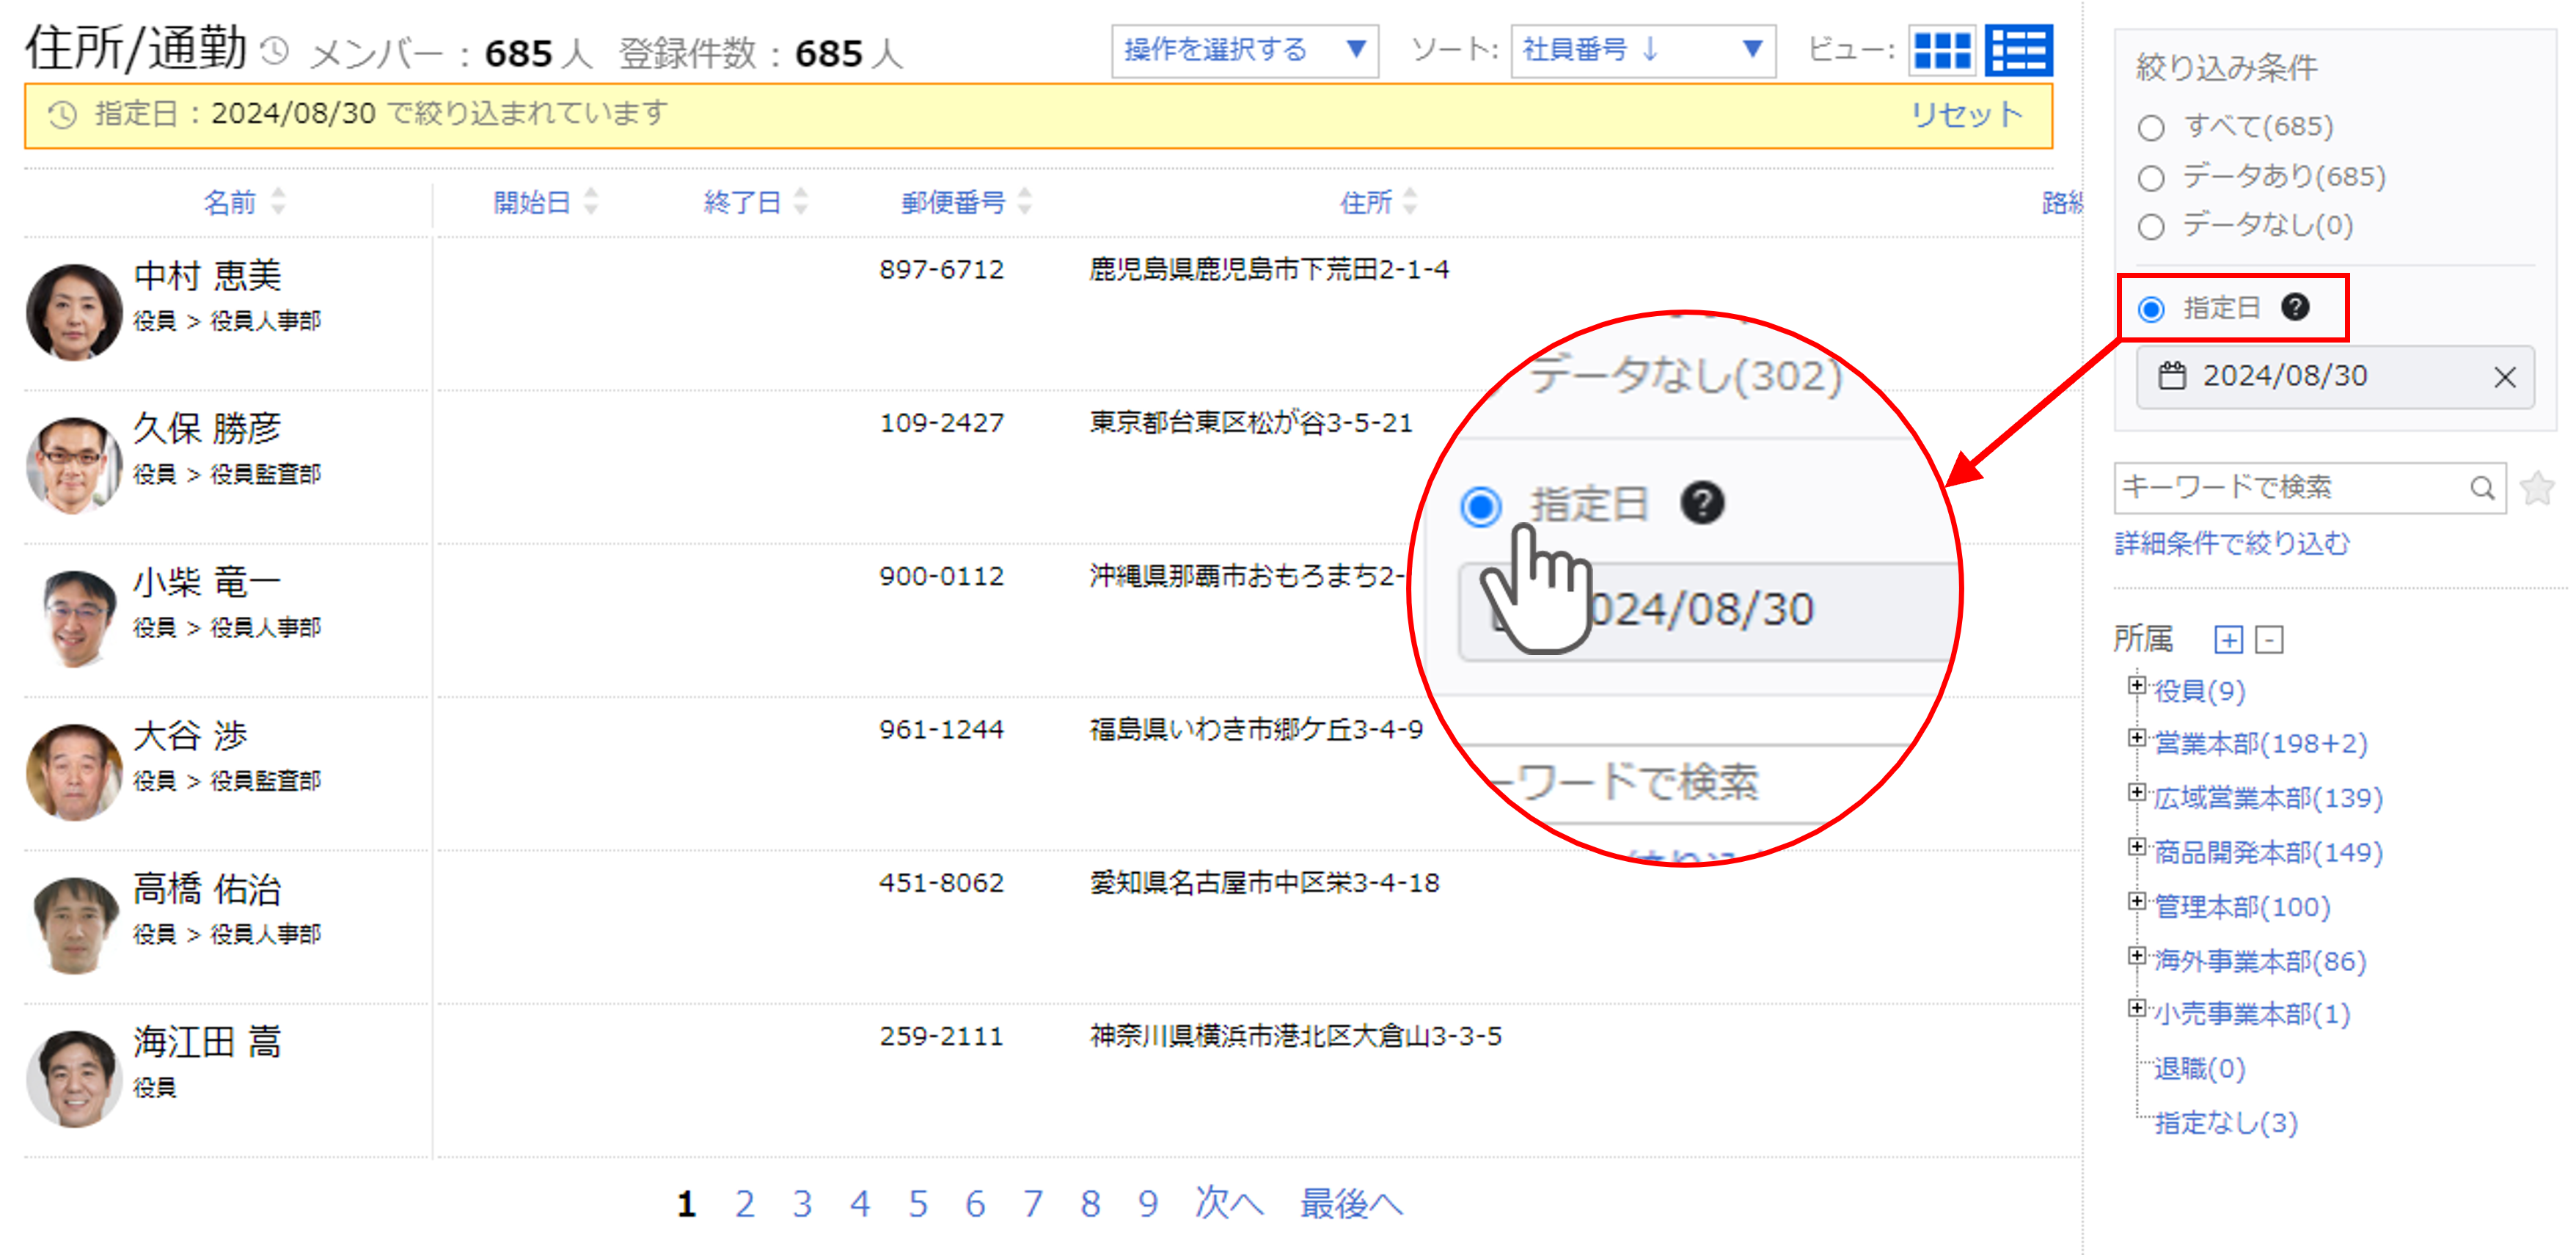The image size is (2576, 1255).
Task: Go to page 5
Action: coord(917,1204)
